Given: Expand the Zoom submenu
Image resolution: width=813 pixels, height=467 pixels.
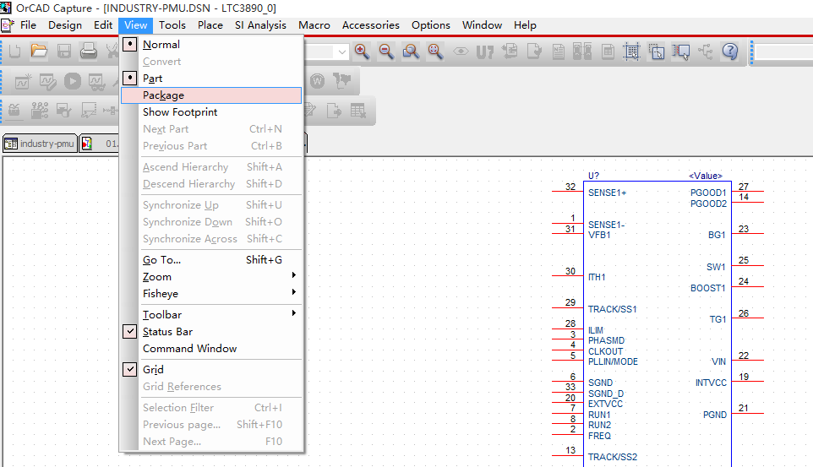Looking at the screenshot, I should (157, 277).
